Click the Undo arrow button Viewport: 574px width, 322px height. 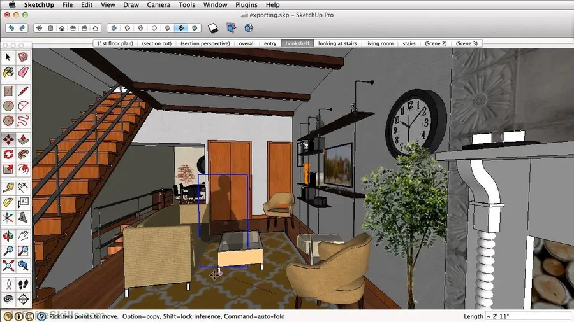coord(11,28)
